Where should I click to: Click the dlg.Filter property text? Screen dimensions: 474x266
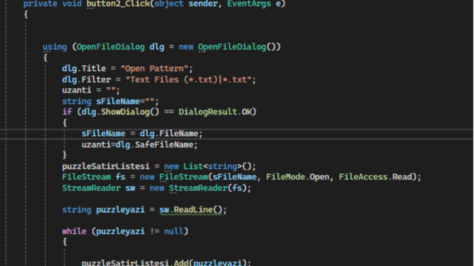87,80
